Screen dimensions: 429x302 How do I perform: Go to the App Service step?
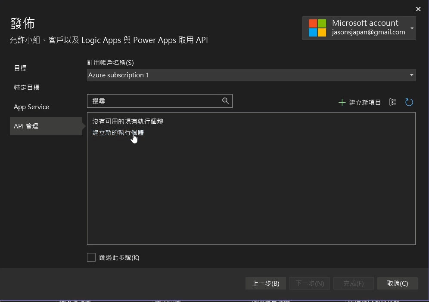[x=31, y=107]
